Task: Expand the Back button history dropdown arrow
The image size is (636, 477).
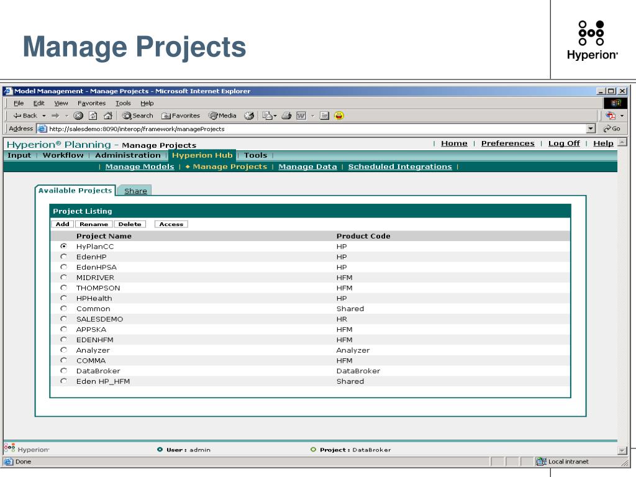Action: pyautogui.click(x=44, y=116)
